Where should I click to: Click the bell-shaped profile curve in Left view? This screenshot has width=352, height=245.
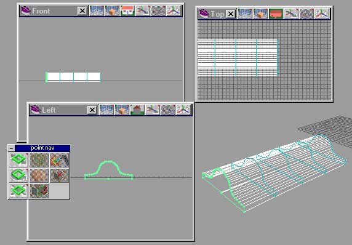coord(109,170)
